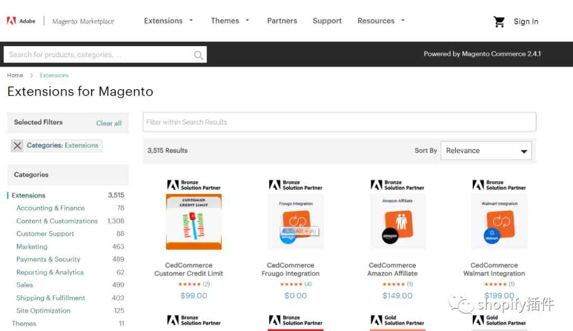Open the shopping cart icon

499,22
